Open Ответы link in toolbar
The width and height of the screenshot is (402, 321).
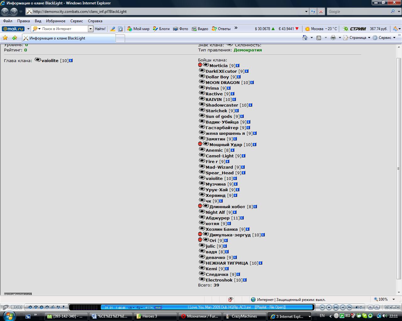click(x=221, y=29)
